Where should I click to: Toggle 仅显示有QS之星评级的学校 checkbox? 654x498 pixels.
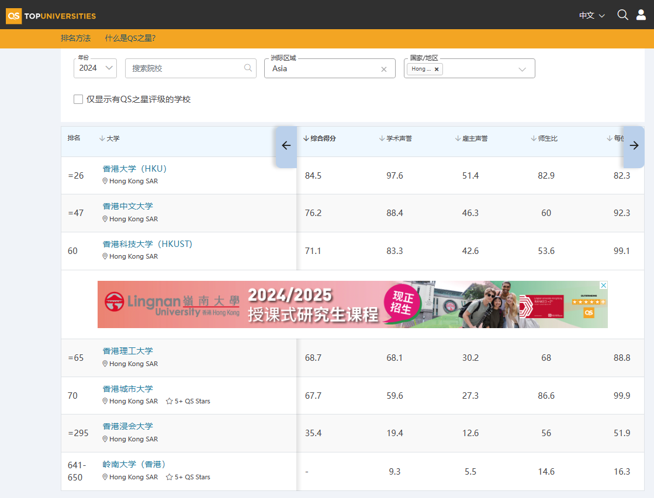point(78,99)
